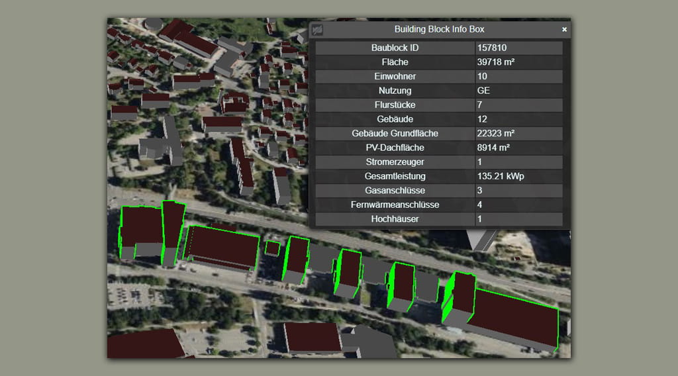The height and width of the screenshot is (376, 678).
Task: Click the map icon in info box header
Action: 318,30
